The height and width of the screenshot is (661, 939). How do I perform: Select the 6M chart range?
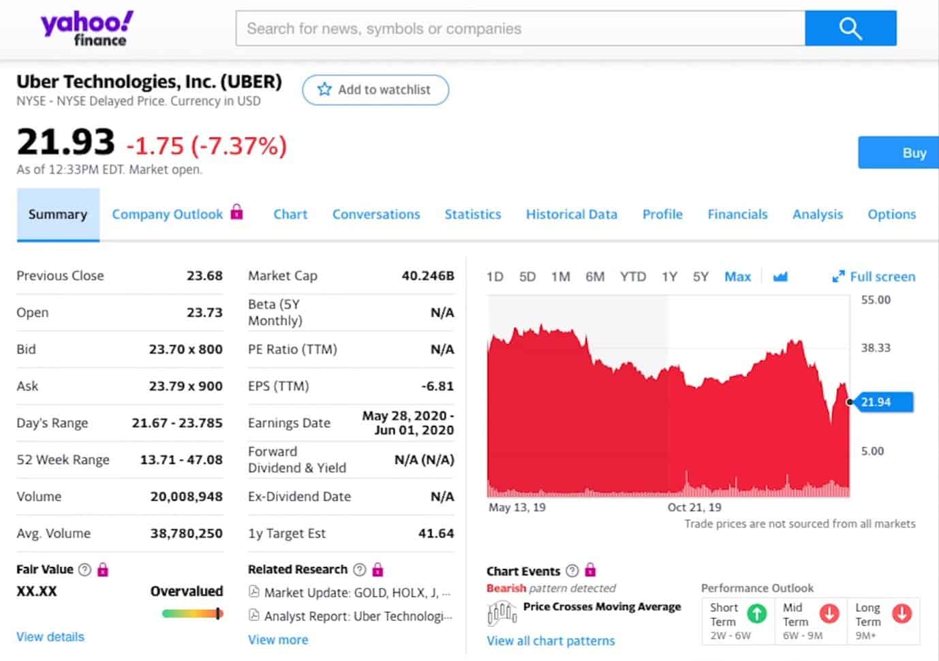pos(595,277)
